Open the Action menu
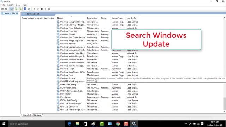 (x=10, y=5)
